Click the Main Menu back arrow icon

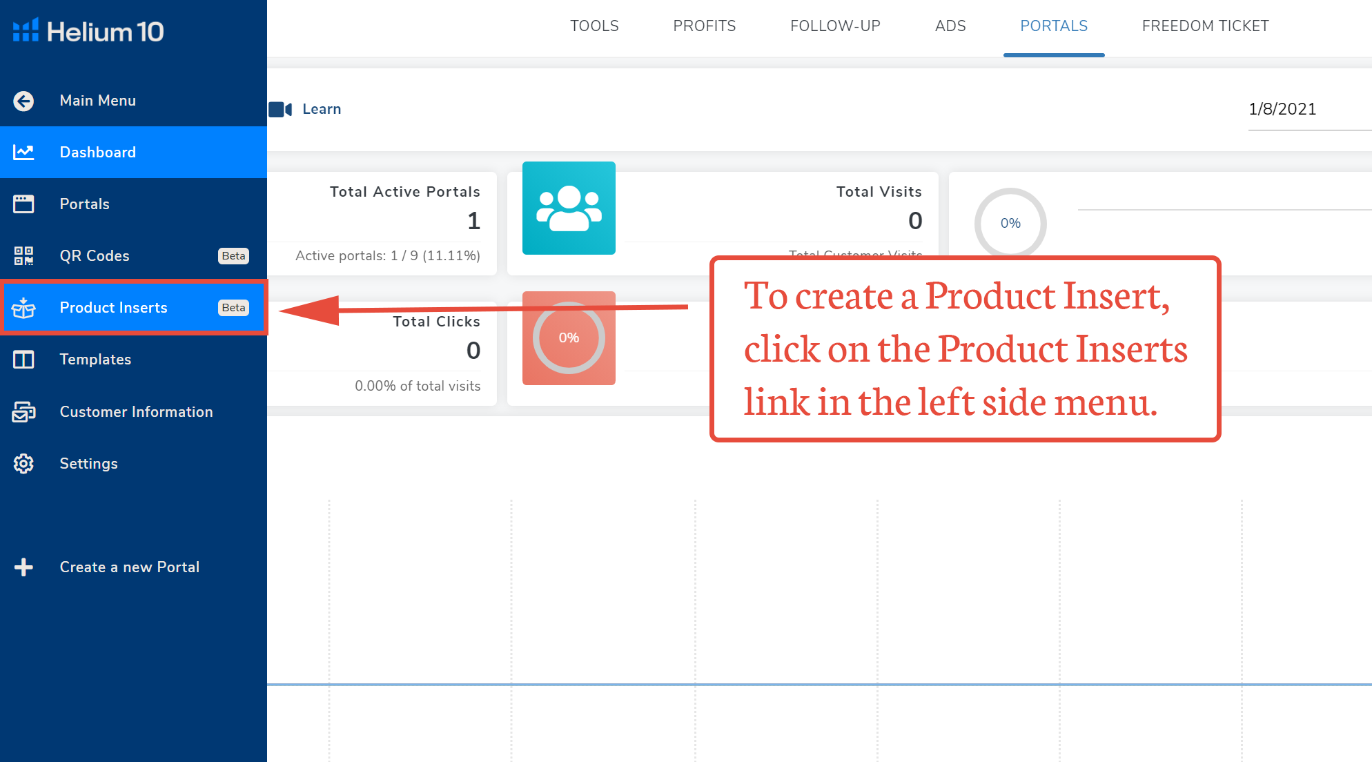(x=23, y=101)
